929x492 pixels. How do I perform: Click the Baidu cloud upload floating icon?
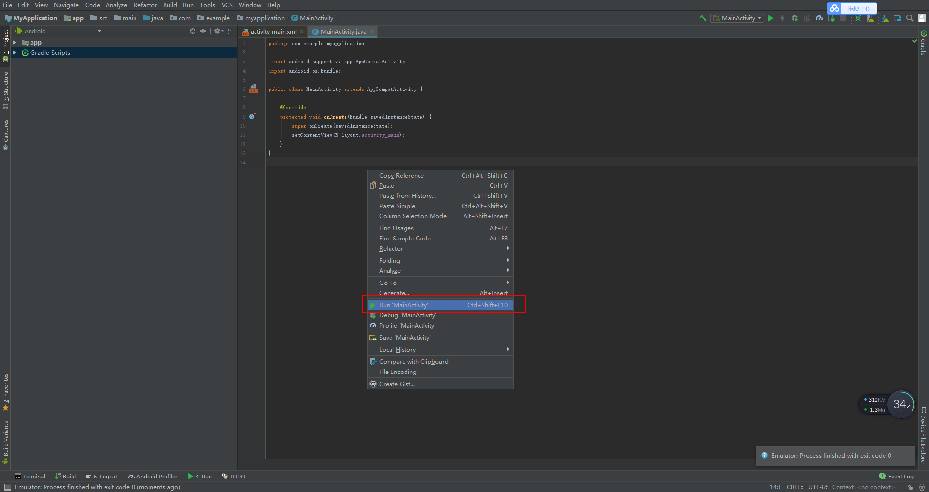pyautogui.click(x=834, y=8)
